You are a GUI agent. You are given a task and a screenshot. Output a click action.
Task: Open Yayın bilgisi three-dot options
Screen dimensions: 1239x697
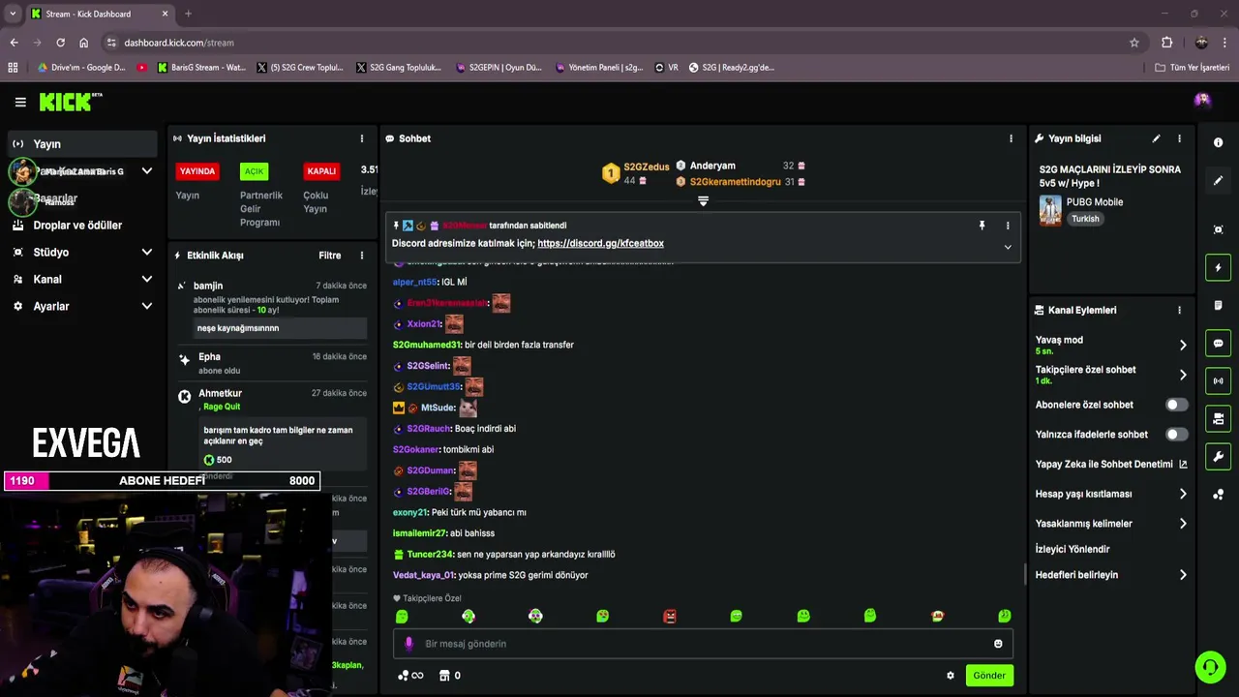1179,138
